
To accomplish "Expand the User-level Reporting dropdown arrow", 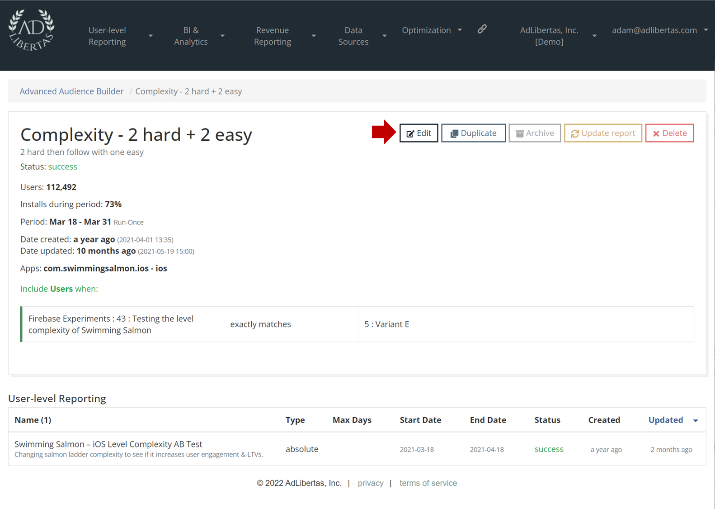I will [151, 36].
